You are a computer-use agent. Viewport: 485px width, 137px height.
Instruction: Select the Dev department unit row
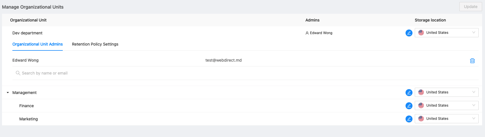click(x=27, y=33)
